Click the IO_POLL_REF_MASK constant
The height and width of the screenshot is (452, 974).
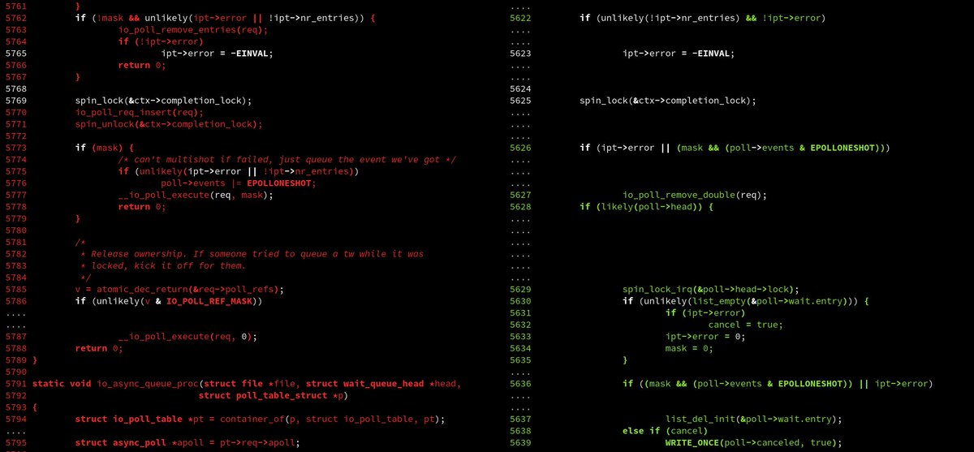point(211,301)
